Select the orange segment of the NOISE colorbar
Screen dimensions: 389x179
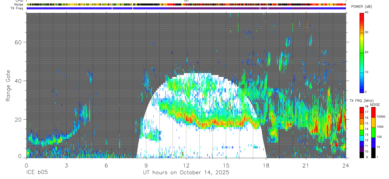coord(373,122)
